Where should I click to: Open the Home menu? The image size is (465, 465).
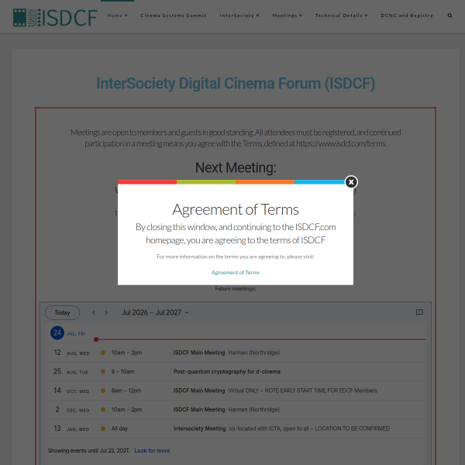118,15
